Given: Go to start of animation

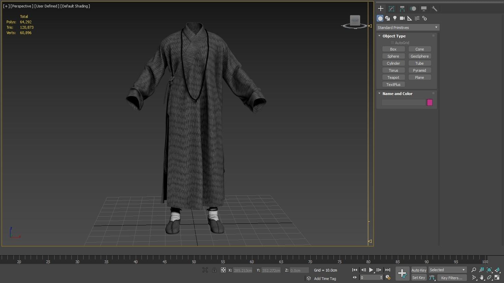Looking at the screenshot, I should (x=355, y=270).
